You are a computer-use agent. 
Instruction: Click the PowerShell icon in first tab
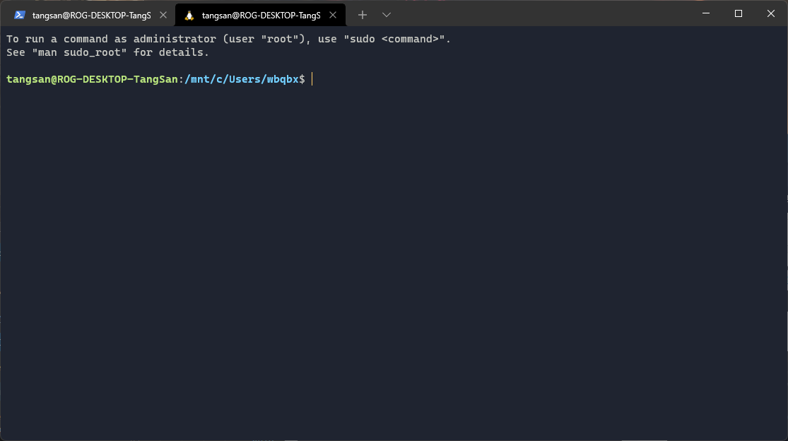tap(20, 15)
